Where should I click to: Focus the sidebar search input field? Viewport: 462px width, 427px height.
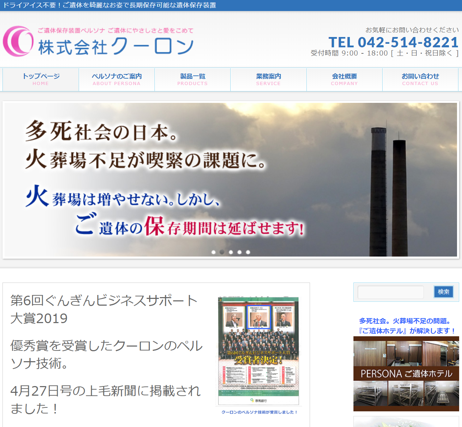[391, 292]
